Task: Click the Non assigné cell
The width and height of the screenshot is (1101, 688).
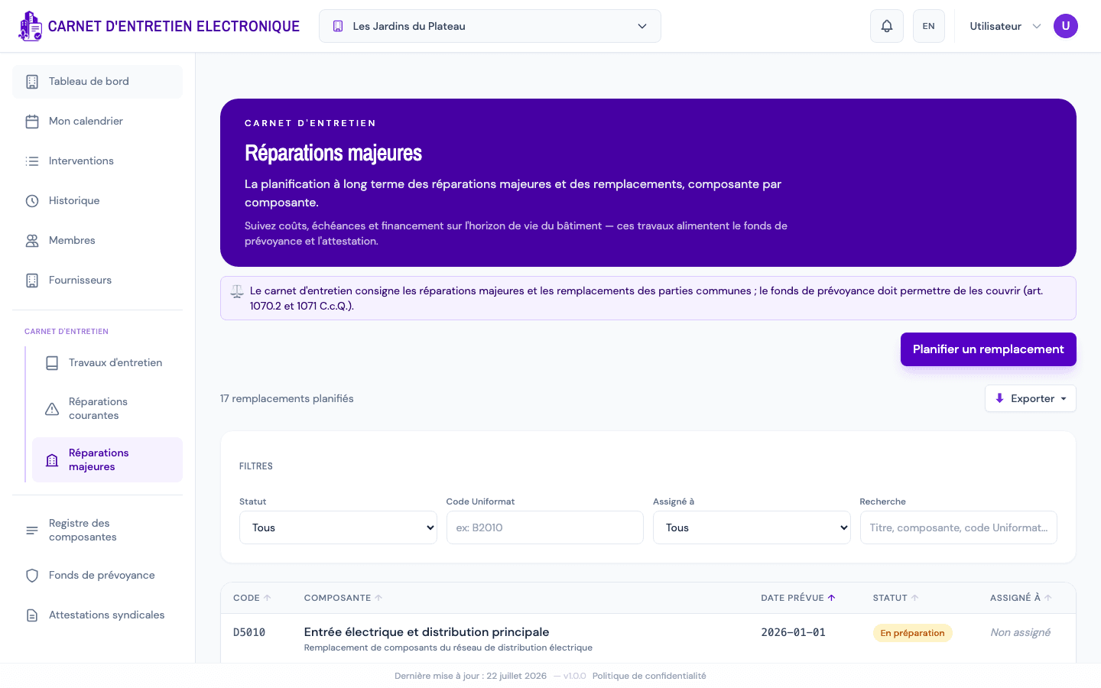Action: coord(1020,632)
